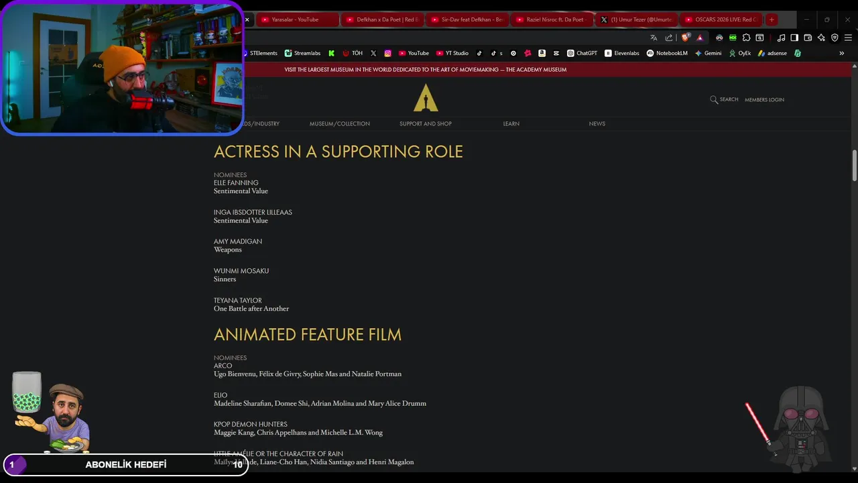Open the Amazon bookmark icon
858x483 pixels.
pos(542,53)
